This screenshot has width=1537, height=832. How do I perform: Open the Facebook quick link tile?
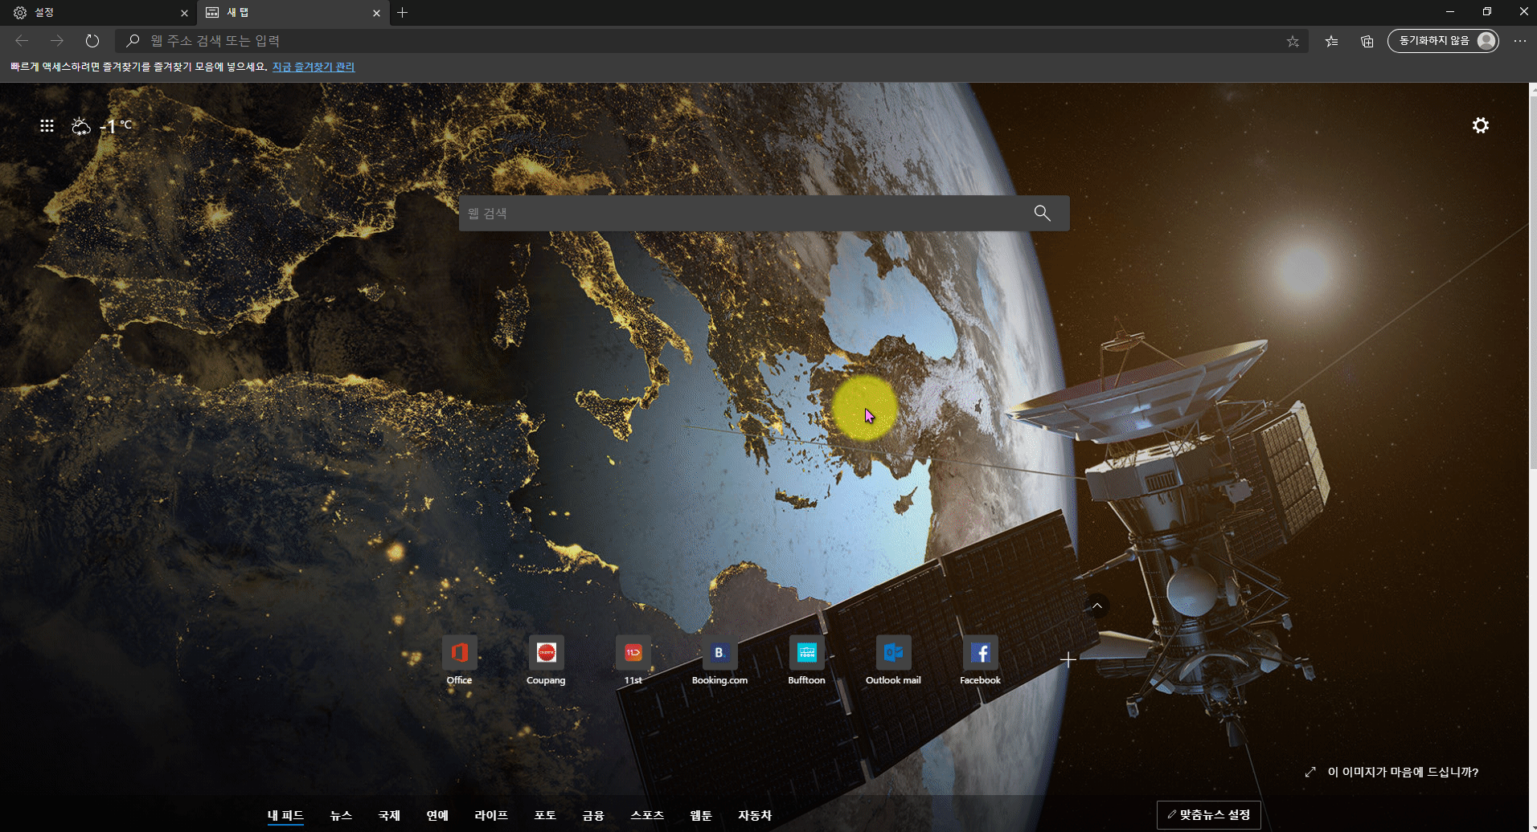980,661
